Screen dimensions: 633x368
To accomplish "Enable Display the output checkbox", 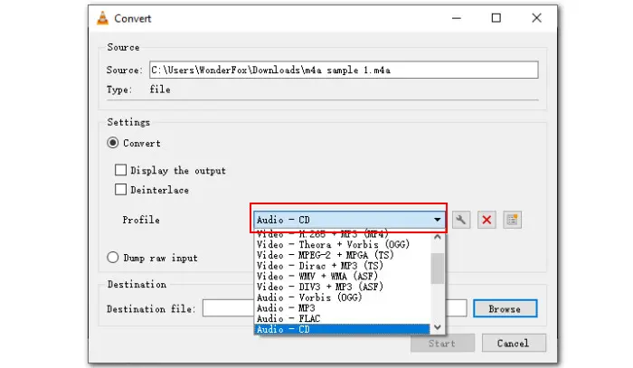I will click(x=120, y=170).
